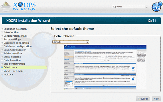Click the Modules installation step
Viewport: 163px width, 102px height.
coord(14,71)
